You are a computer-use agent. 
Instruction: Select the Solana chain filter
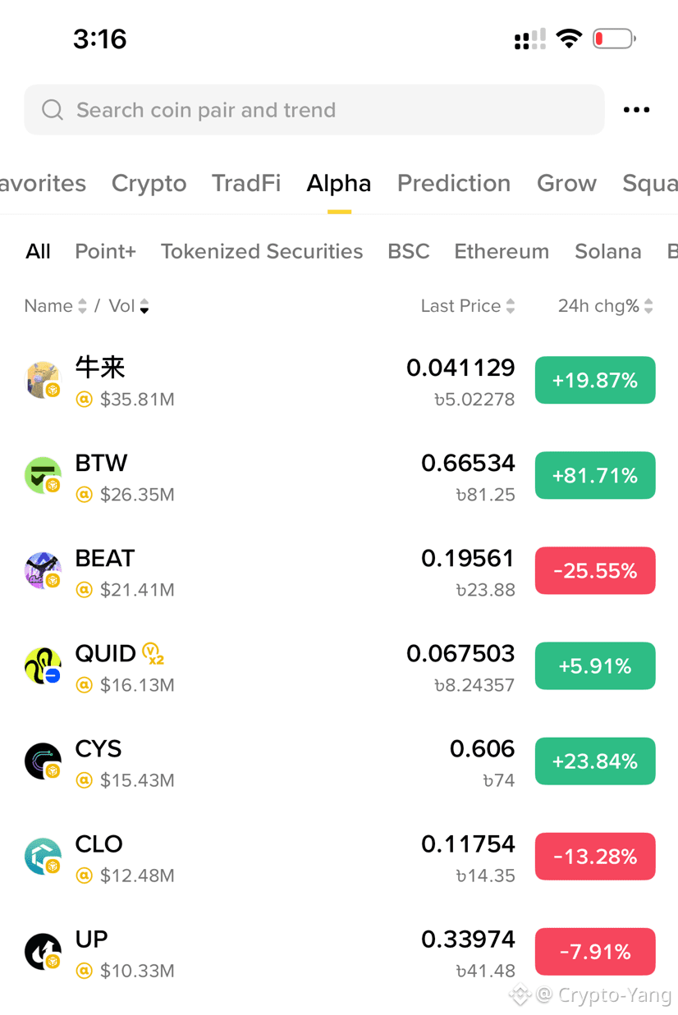point(608,251)
